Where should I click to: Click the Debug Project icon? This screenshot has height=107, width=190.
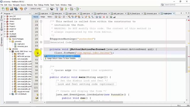click(72, 9)
